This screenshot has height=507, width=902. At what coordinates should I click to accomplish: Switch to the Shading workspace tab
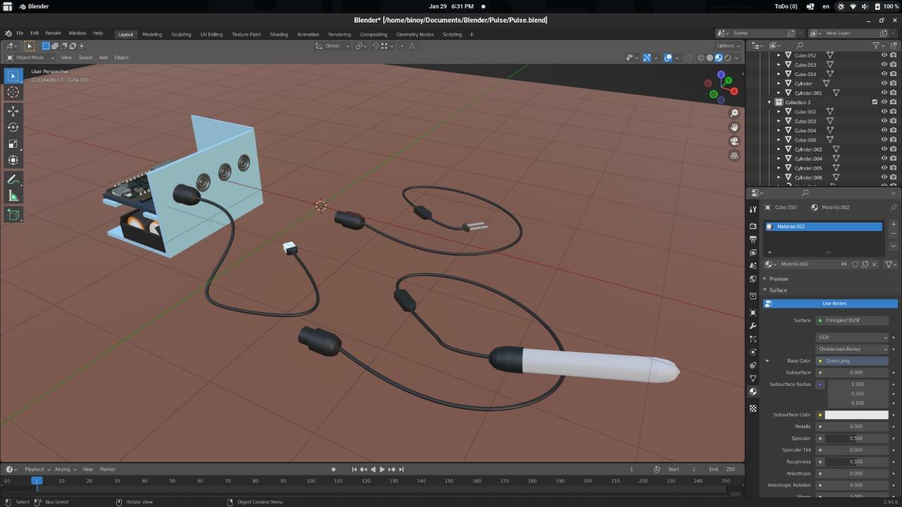[x=279, y=34]
